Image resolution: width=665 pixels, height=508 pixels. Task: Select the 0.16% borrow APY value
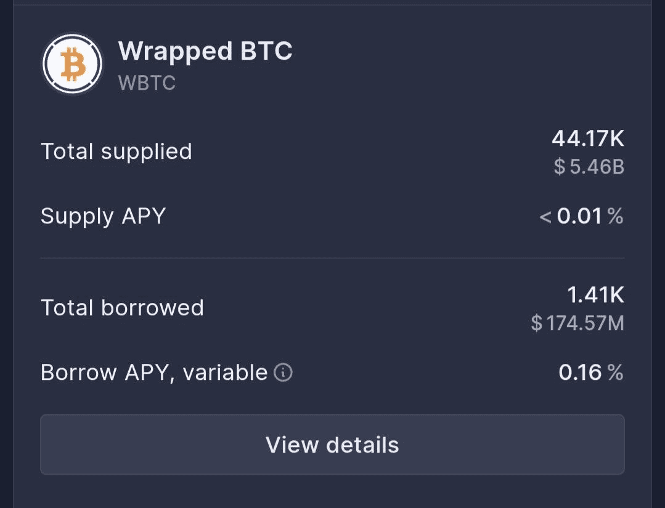click(591, 373)
